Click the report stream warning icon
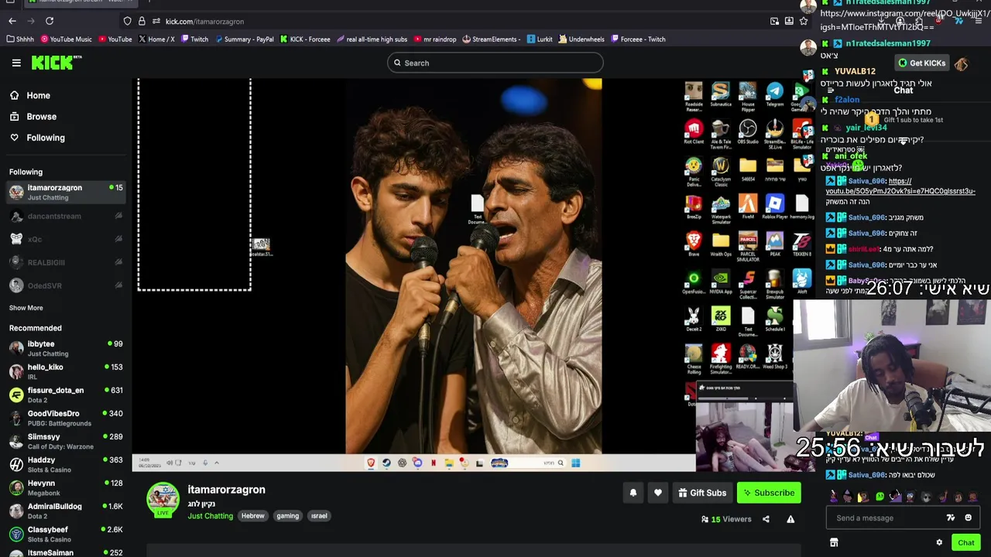The image size is (991, 557). 790,519
